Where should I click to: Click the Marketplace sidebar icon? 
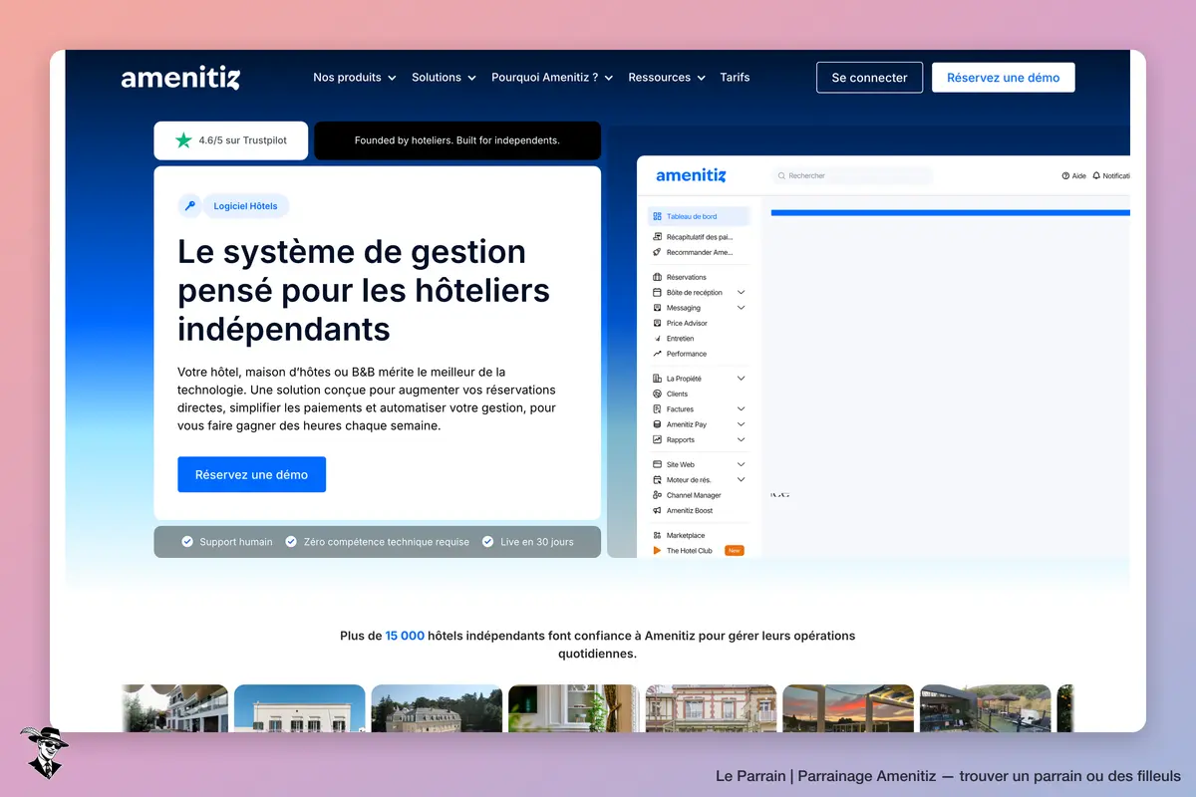657,535
